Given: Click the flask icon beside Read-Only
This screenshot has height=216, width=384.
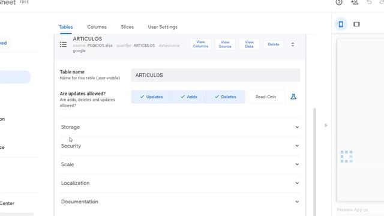Looking at the screenshot, I should pos(293,97).
